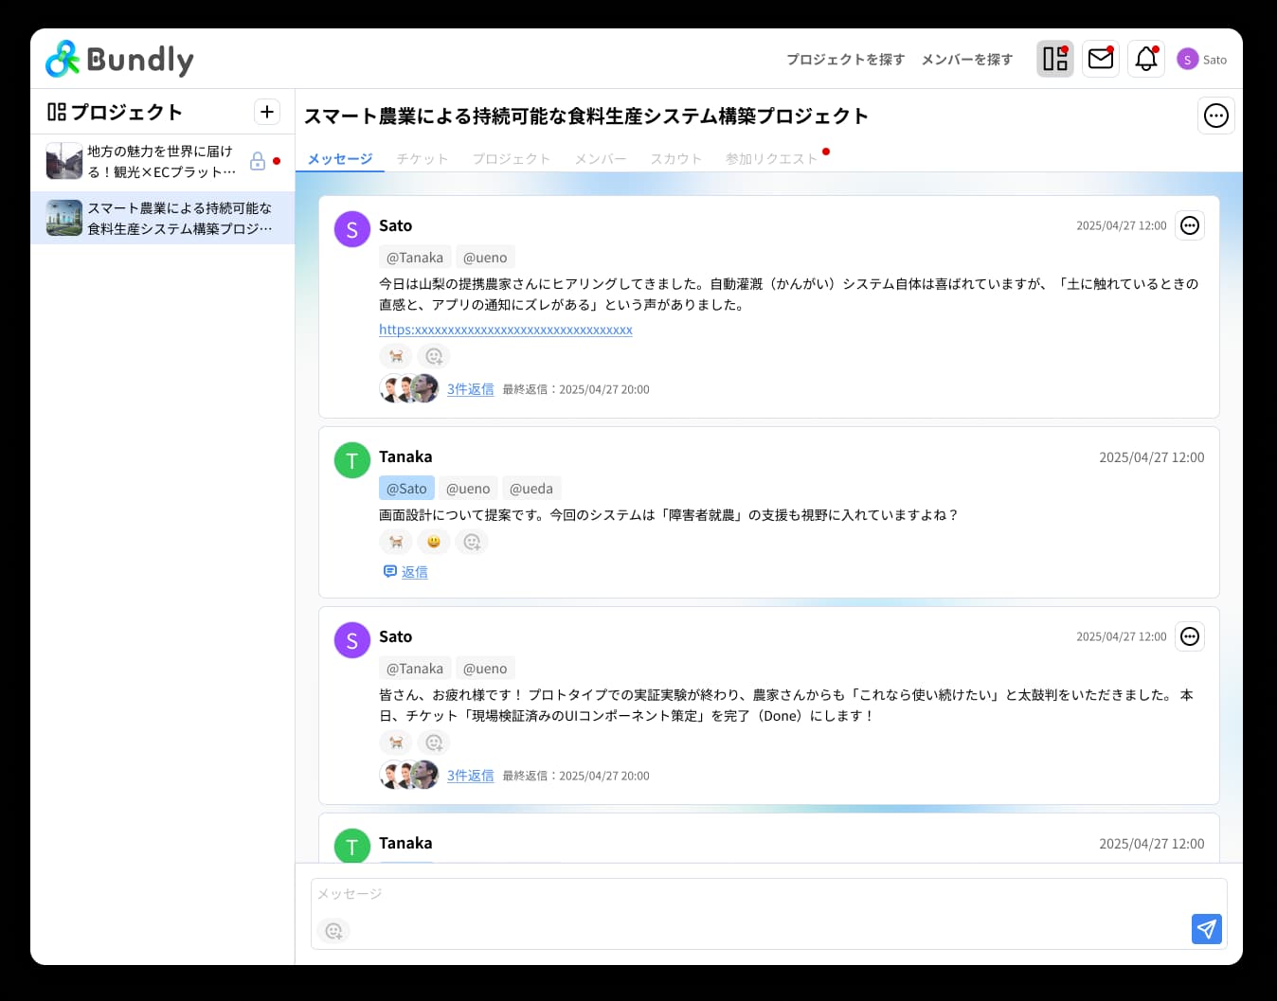Click @ueda mention in Tanaka's message
Image resolution: width=1277 pixels, height=1001 pixels.
click(x=531, y=489)
